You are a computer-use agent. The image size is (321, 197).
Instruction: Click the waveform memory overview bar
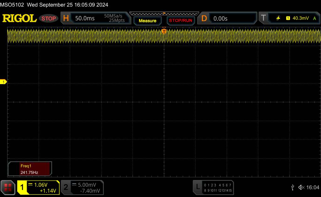(x=164, y=13)
